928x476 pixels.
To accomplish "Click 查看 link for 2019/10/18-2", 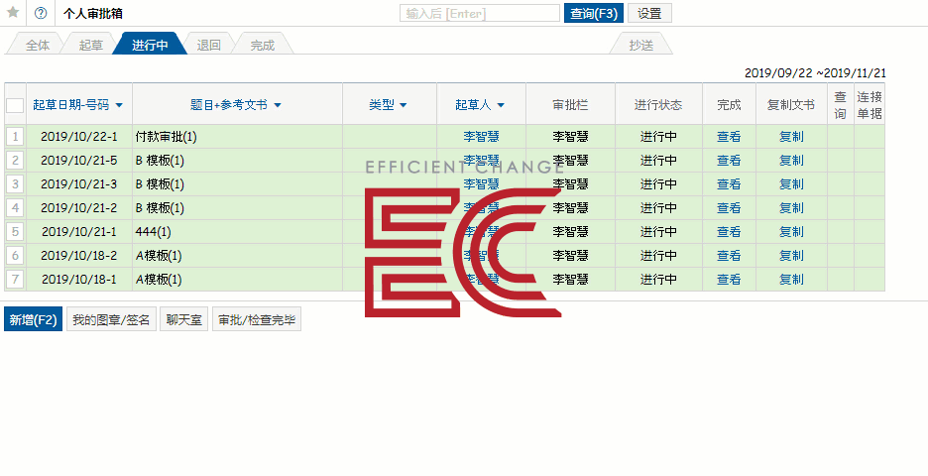I will (x=729, y=255).
